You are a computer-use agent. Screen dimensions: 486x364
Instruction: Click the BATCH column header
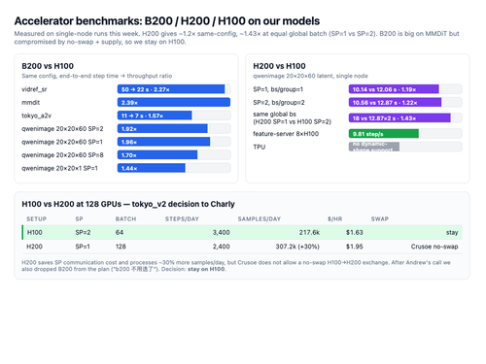[x=125, y=219]
